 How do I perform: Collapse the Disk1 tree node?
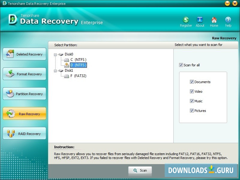(55, 71)
